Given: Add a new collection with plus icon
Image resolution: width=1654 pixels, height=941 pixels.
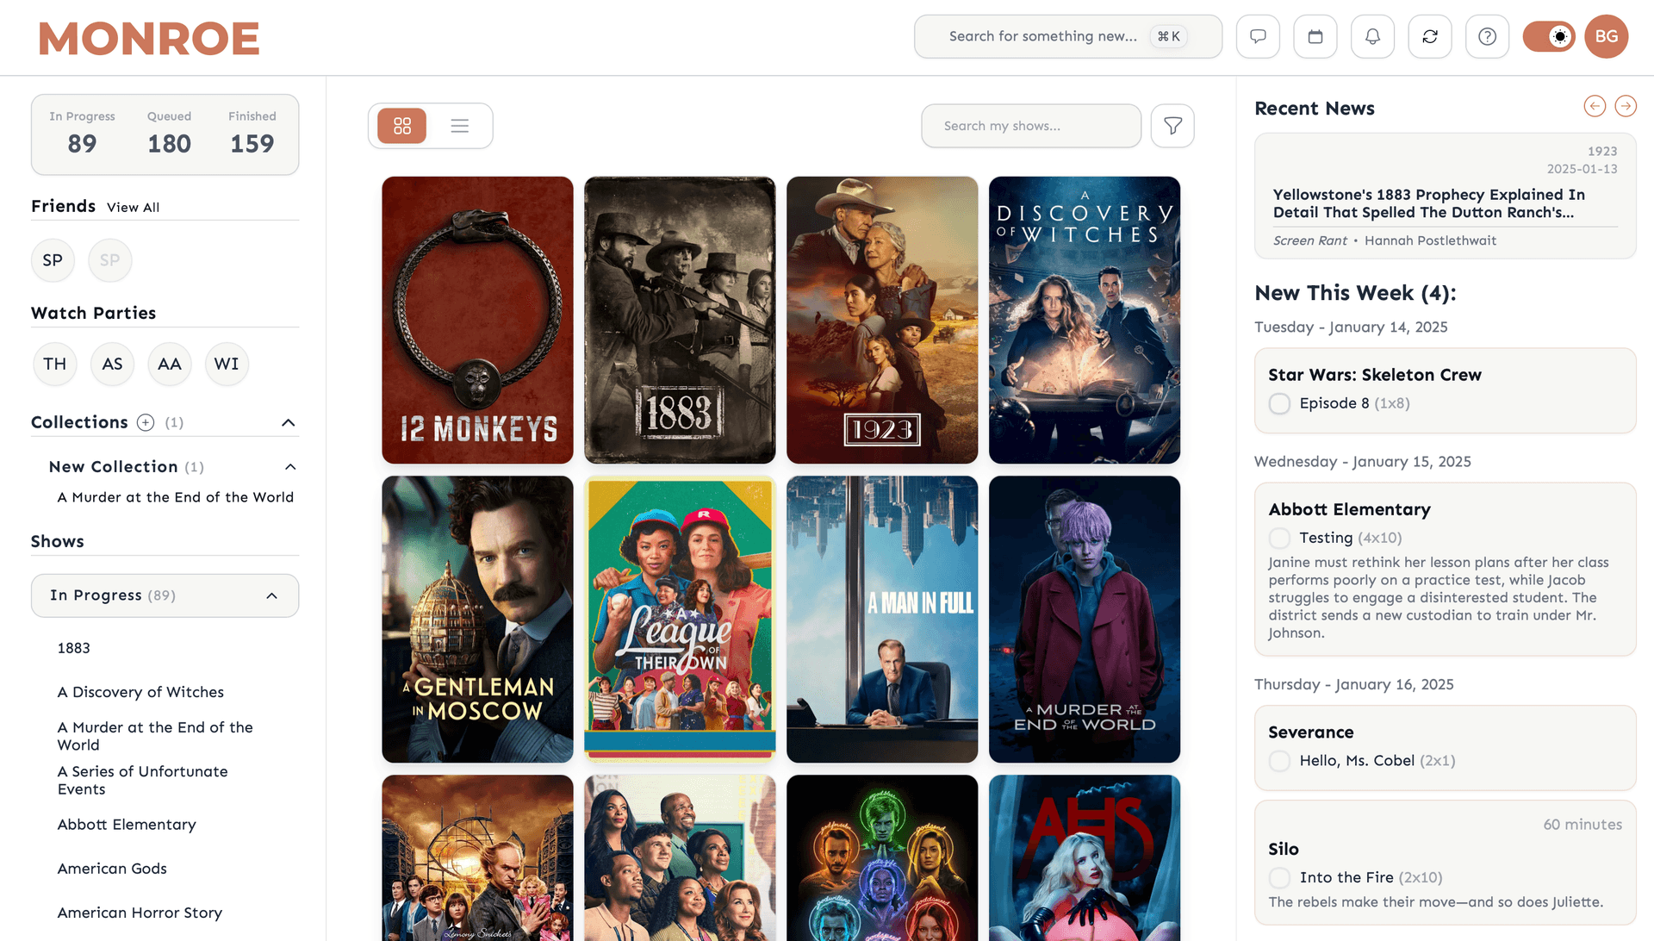Looking at the screenshot, I should click(146, 422).
